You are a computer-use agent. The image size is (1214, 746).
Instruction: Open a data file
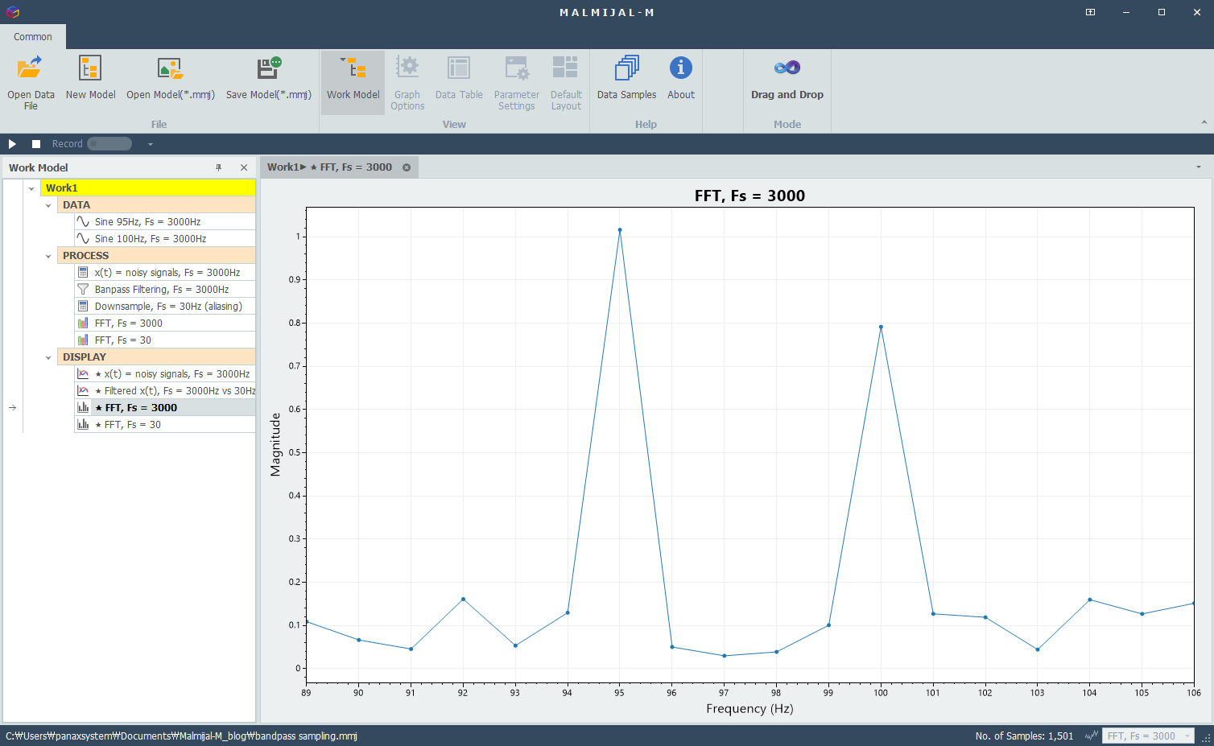coord(31,82)
